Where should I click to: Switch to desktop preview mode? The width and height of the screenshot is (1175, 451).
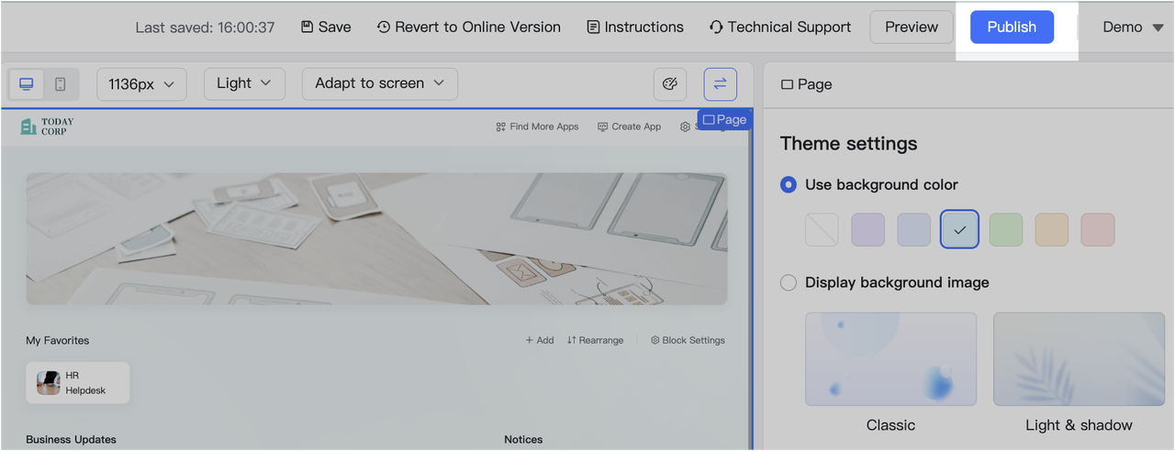click(27, 84)
